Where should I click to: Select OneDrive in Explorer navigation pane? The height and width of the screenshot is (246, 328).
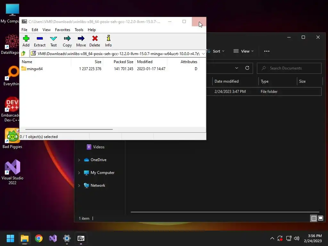click(95, 160)
